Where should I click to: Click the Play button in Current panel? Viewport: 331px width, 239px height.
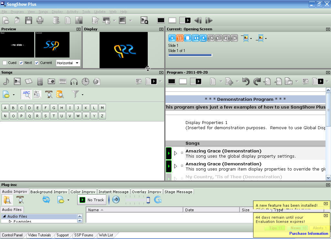[172, 38]
